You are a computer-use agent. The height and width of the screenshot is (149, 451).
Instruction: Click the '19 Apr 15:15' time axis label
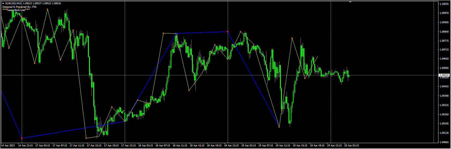pos(300,146)
